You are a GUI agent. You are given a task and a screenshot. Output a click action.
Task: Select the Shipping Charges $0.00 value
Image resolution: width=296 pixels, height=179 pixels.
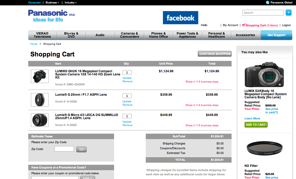220,144
